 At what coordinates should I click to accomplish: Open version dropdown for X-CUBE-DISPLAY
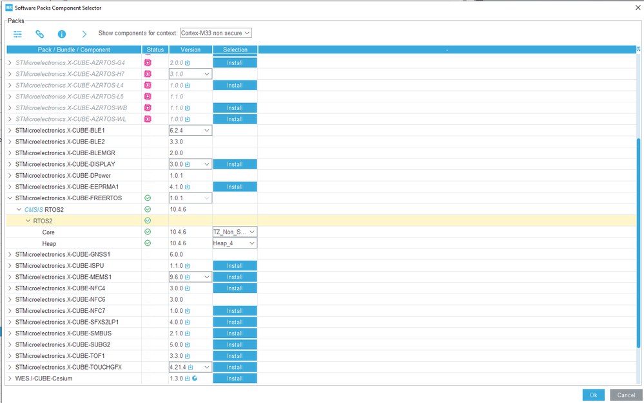point(191,164)
